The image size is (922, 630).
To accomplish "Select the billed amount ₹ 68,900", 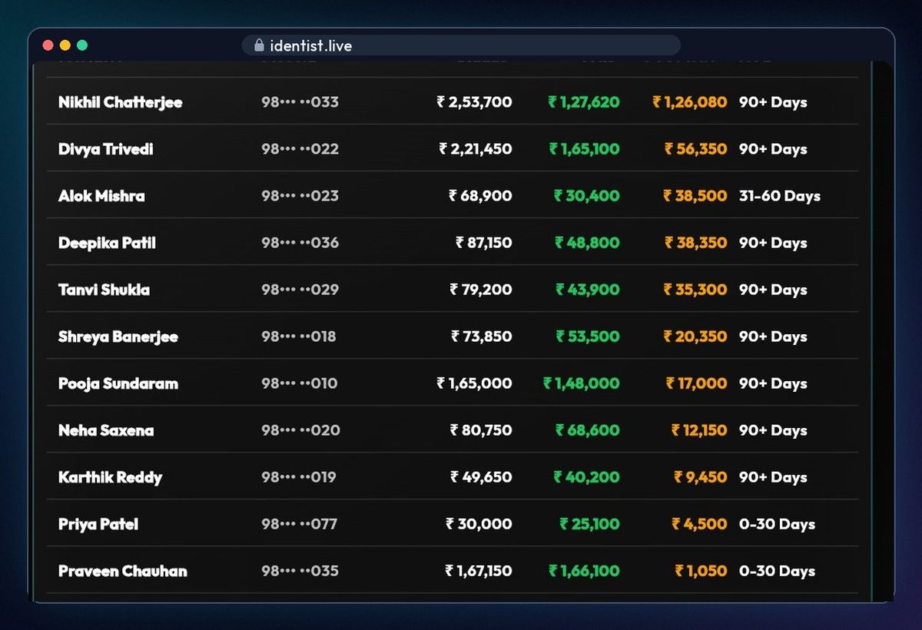I will coord(480,196).
